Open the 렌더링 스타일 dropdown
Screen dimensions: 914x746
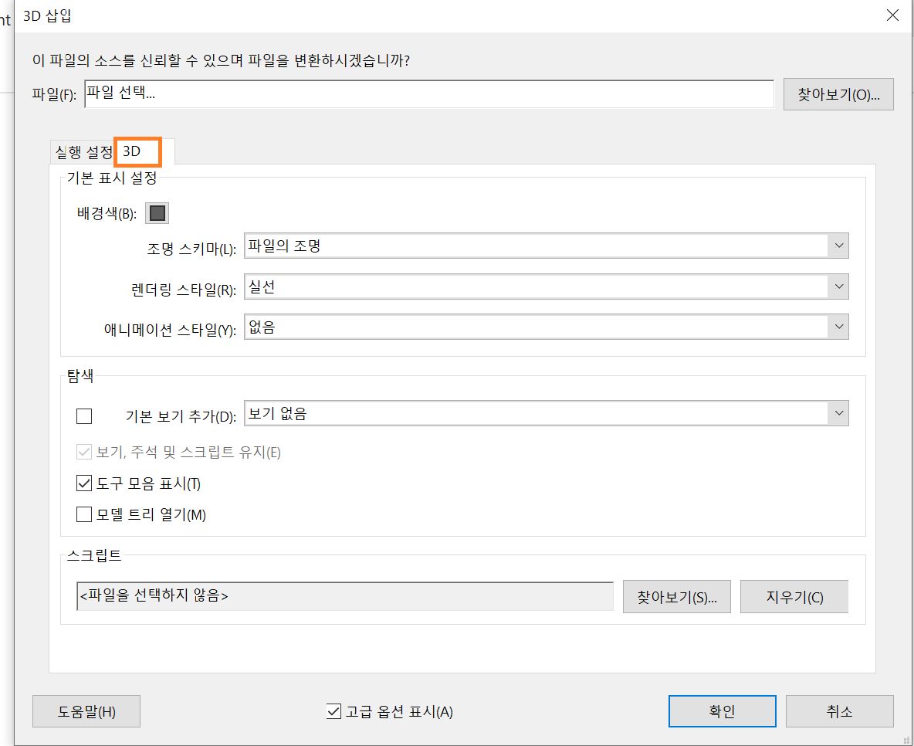(839, 286)
